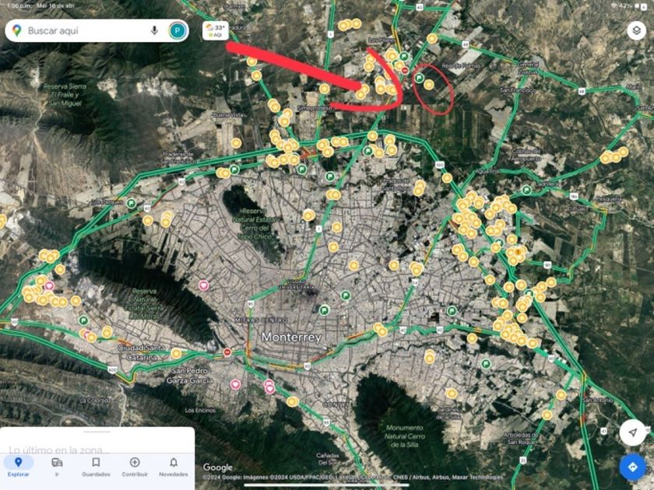This screenshot has width=654, height=490.
Task: Open the Contribuir tab
Action: [135, 467]
